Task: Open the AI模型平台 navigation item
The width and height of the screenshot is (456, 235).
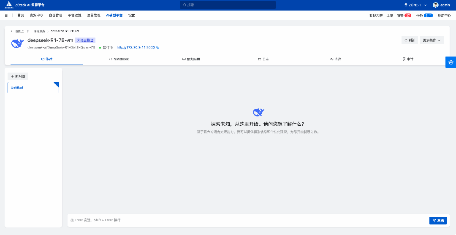Action: [114, 15]
